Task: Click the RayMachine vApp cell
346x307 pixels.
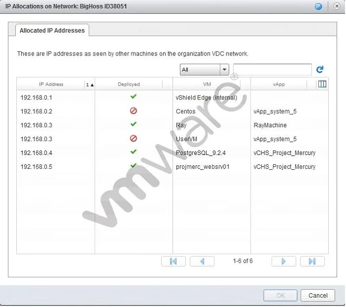Action: [270, 125]
